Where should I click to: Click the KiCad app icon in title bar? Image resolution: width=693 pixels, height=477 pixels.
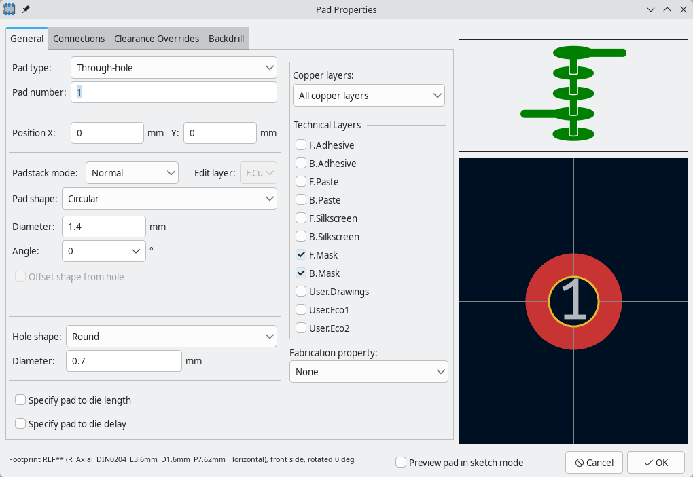point(10,9)
